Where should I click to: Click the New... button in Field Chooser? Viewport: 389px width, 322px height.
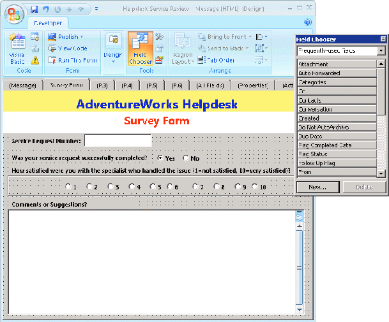coord(318,187)
